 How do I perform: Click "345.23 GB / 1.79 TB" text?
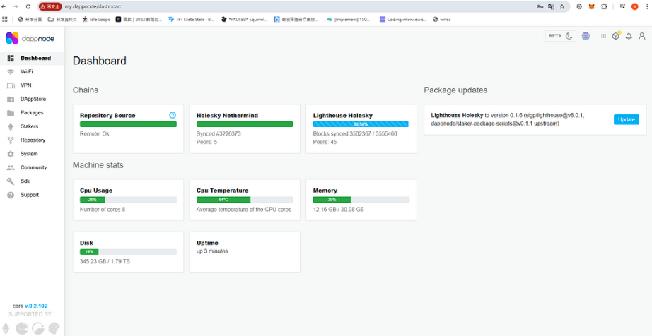(x=105, y=262)
